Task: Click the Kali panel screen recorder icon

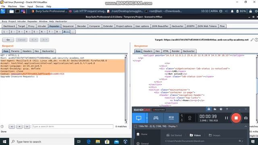Action: click(x=23, y=11)
